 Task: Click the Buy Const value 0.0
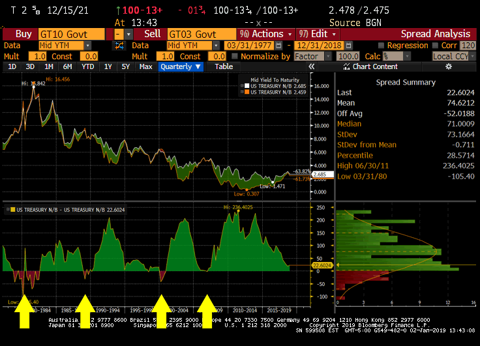click(x=89, y=56)
